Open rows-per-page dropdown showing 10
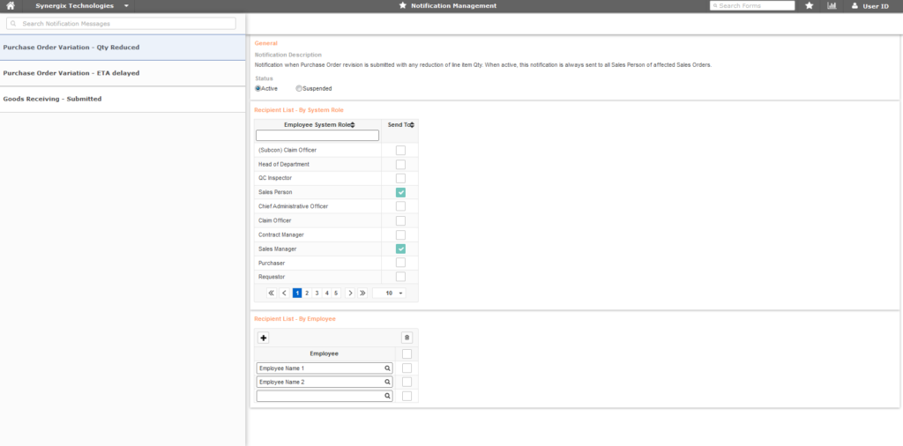This screenshot has width=903, height=446. tap(389, 293)
